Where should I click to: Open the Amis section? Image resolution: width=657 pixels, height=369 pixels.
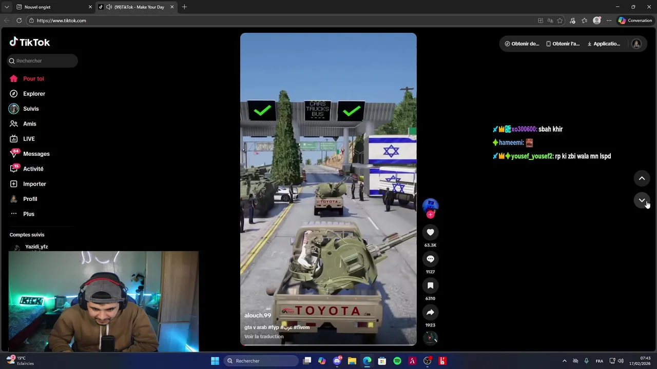click(23, 124)
